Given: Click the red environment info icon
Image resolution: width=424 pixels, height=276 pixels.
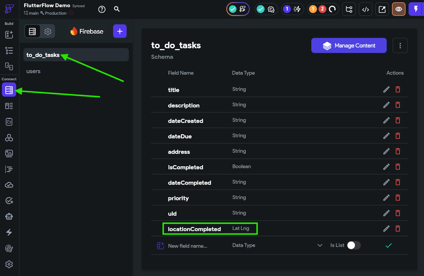Looking at the screenshot, I should click(x=71, y=13).
